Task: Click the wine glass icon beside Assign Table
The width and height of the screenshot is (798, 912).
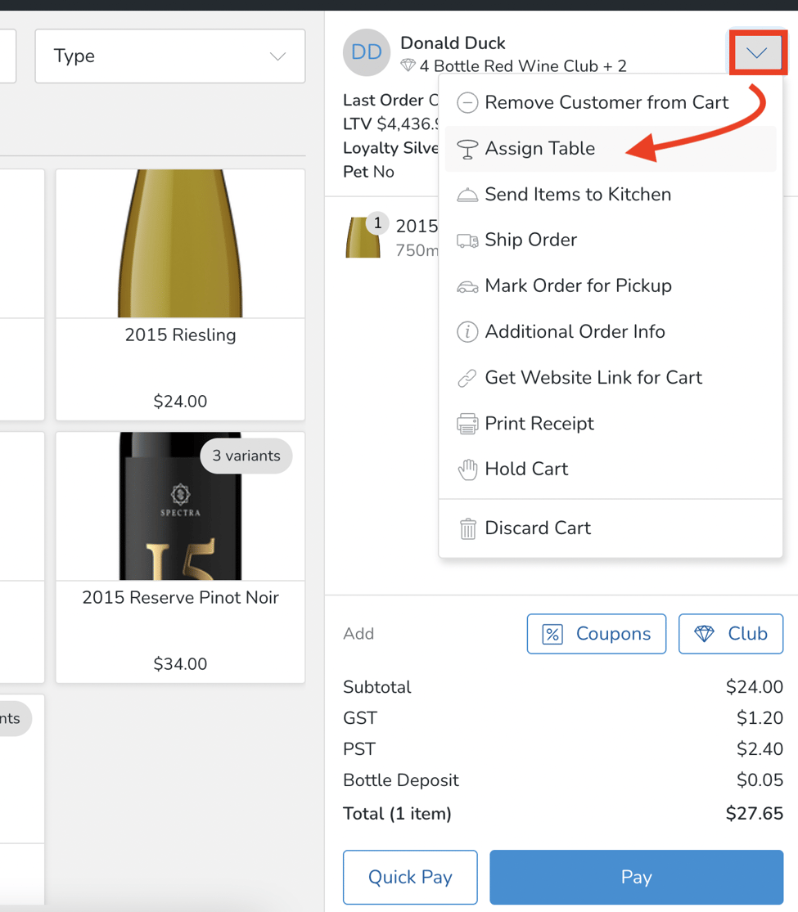Action: coord(467,148)
